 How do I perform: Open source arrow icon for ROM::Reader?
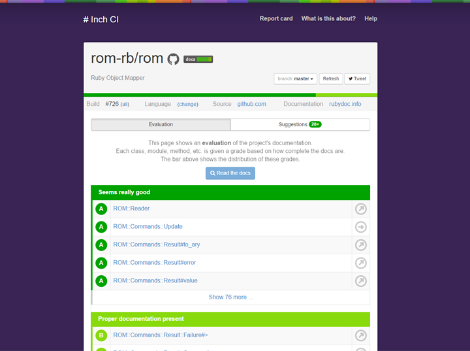360,209
